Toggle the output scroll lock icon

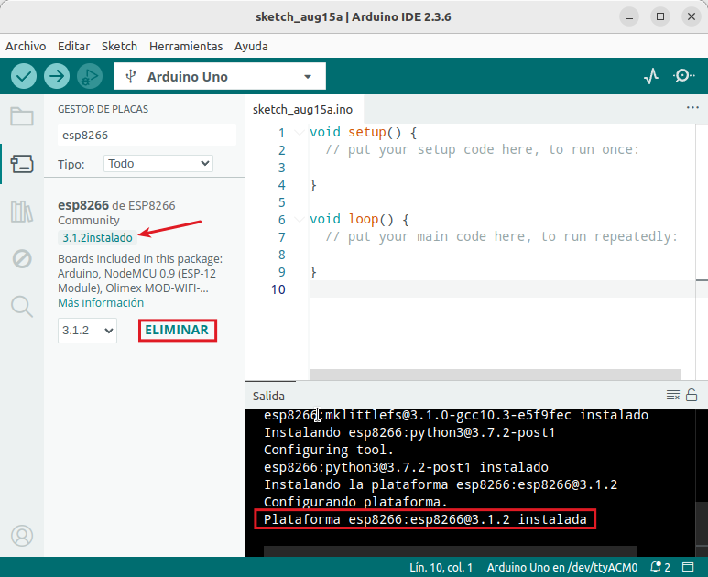[x=692, y=395]
